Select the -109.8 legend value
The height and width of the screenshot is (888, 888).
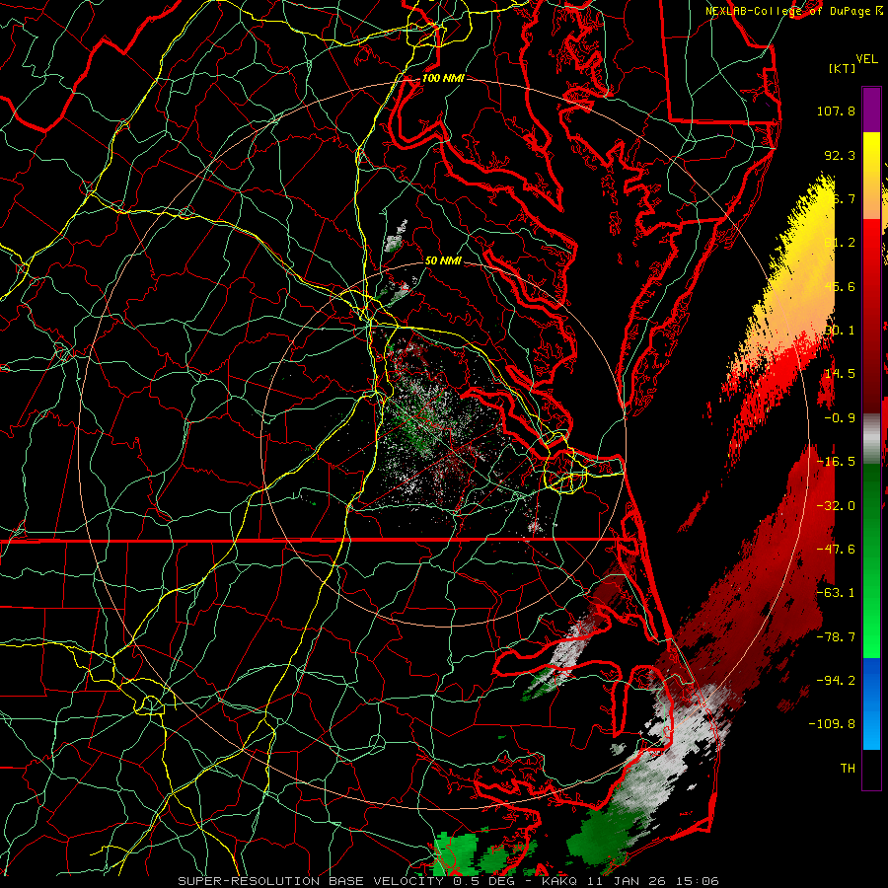click(x=832, y=724)
